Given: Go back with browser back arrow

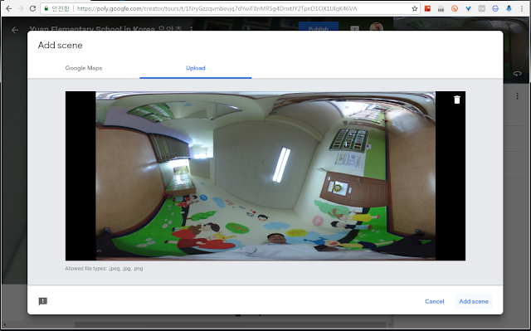Looking at the screenshot, I should 9,8.
